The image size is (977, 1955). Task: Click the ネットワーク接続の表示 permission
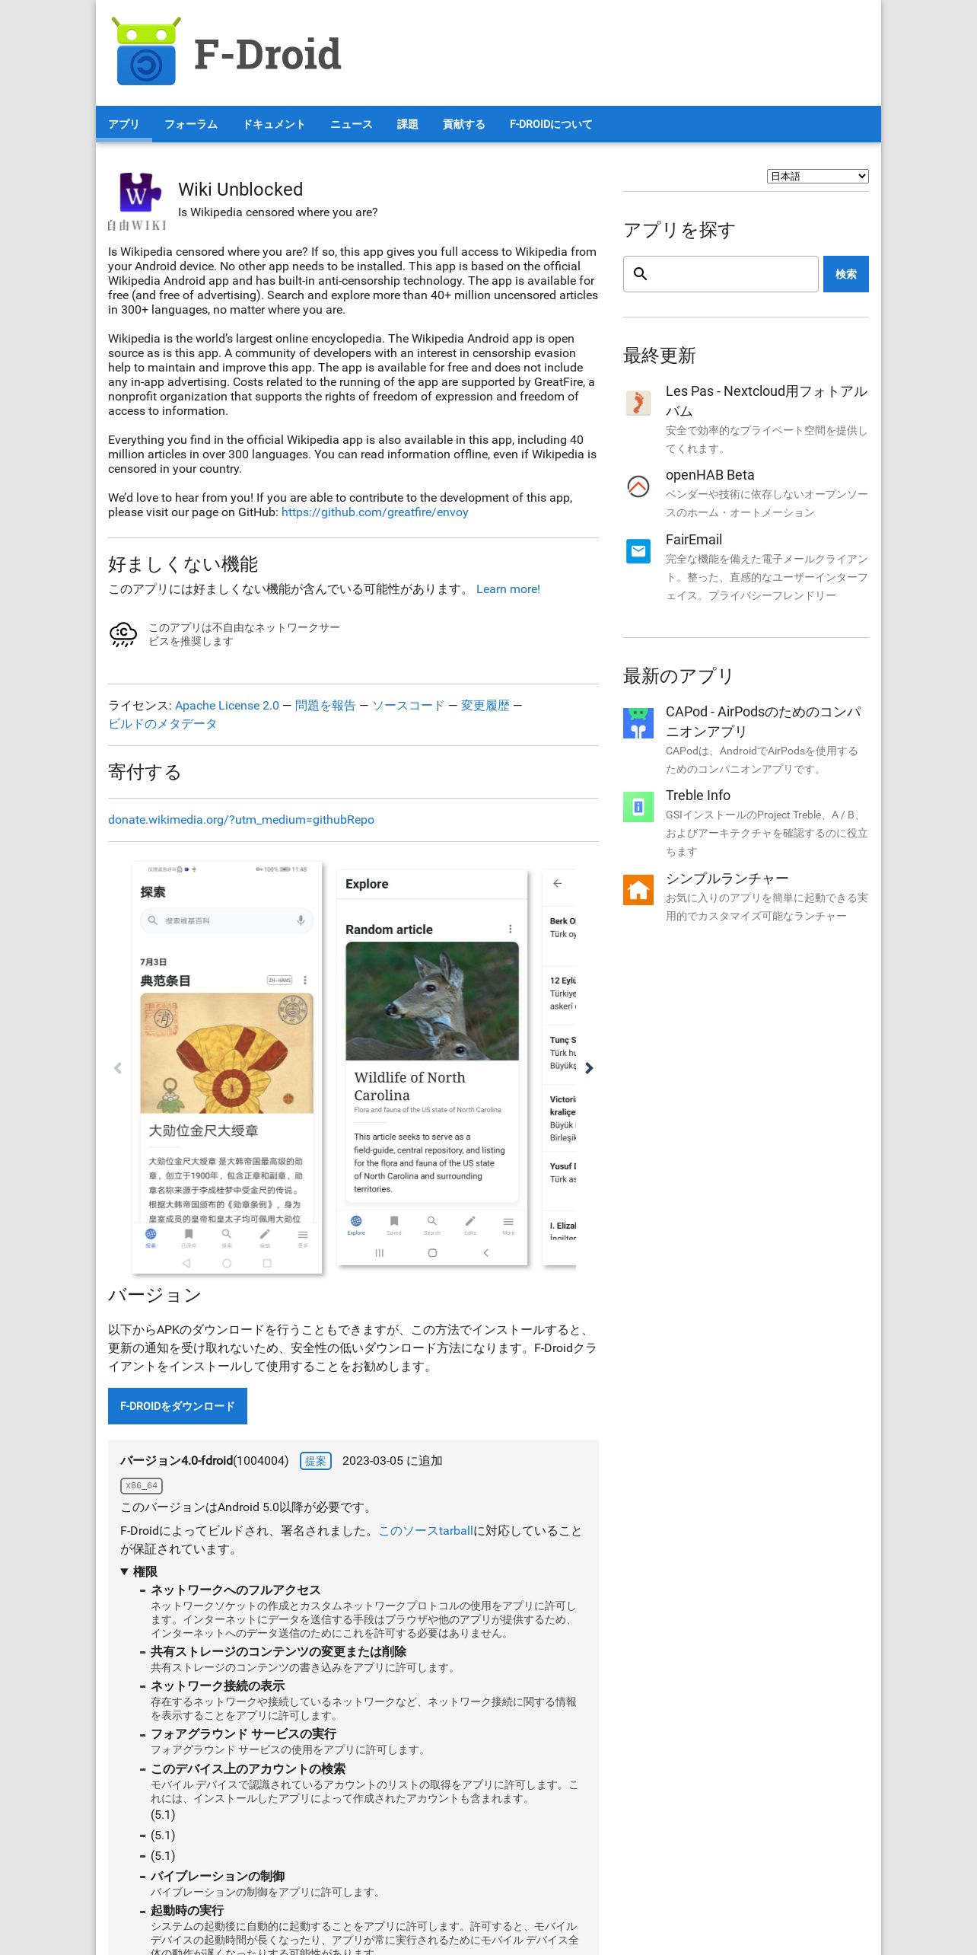pos(218,1686)
